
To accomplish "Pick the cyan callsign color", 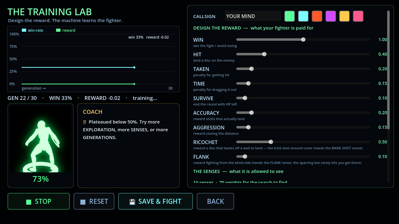I will point(303,16).
